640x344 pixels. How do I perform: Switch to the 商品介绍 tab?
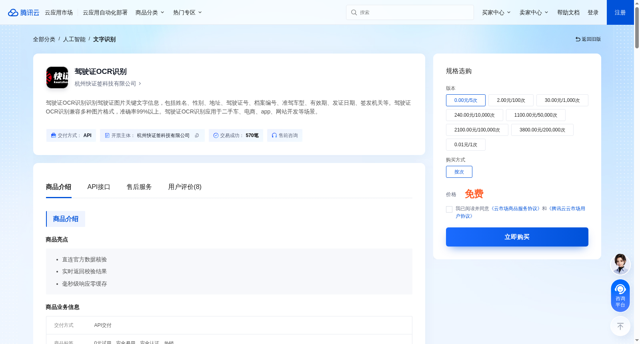click(58, 187)
